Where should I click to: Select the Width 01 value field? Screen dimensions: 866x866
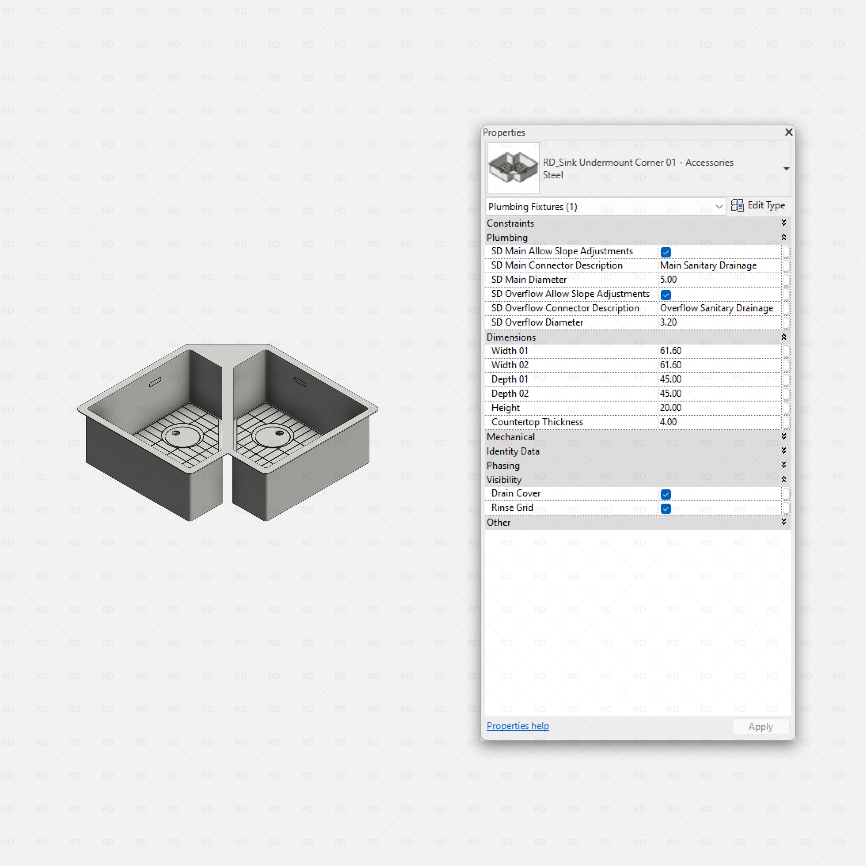[717, 351]
